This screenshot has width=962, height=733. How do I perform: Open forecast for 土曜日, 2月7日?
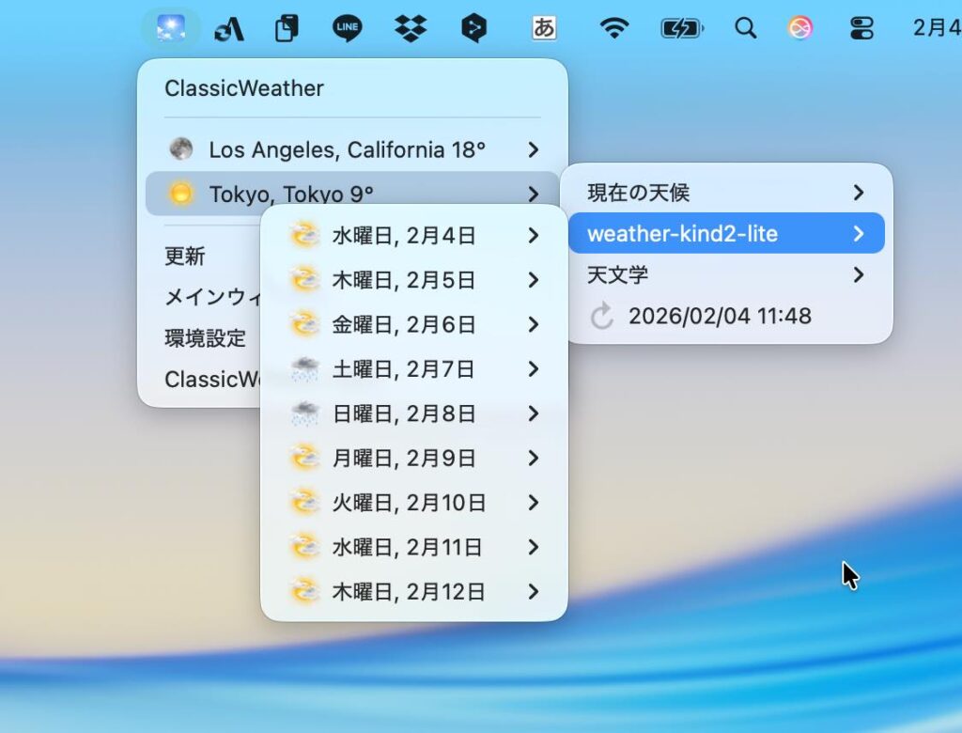404,369
